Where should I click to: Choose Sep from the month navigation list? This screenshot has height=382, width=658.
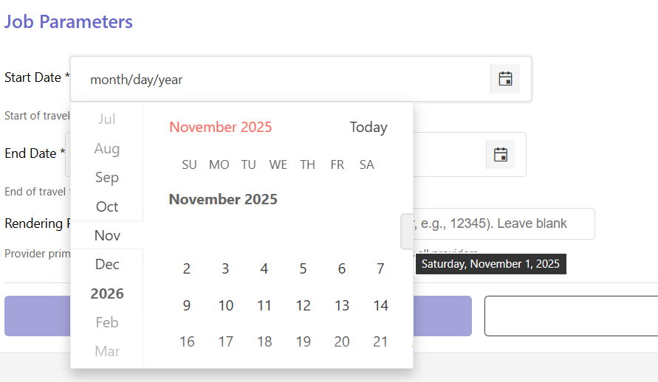click(x=107, y=178)
